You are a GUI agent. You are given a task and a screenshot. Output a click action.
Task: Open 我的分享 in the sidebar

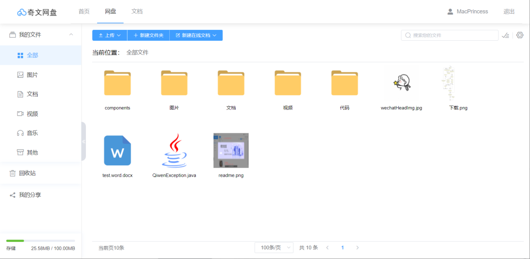click(x=41, y=195)
